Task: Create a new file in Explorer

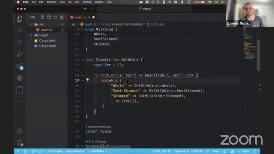Action: [x=42, y=17]
